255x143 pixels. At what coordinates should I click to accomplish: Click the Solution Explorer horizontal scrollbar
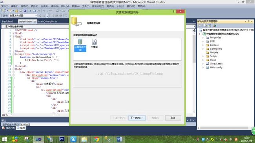[x=224, y=128]
